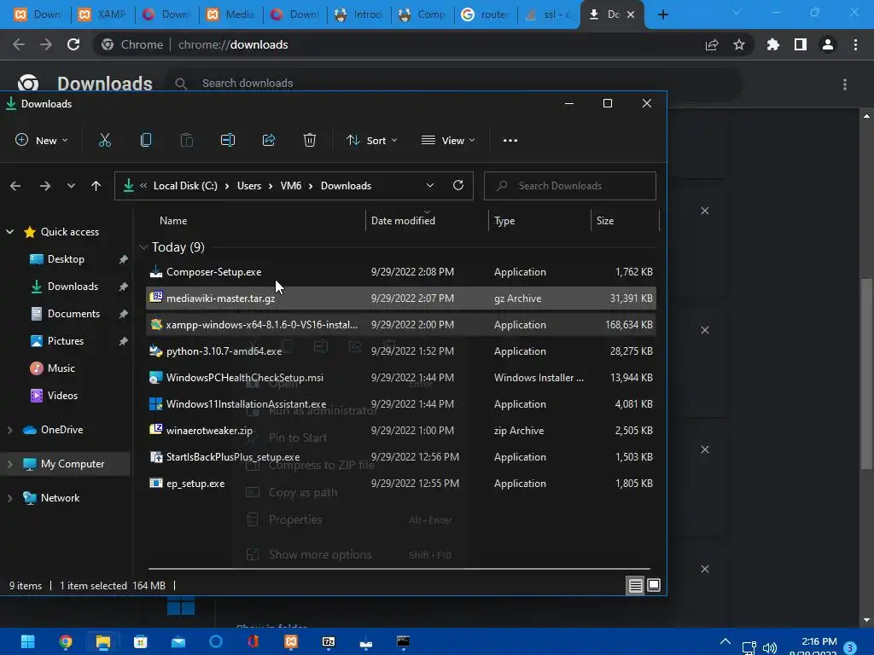Click the Share this page icon in Chrome

coord(712,44)
